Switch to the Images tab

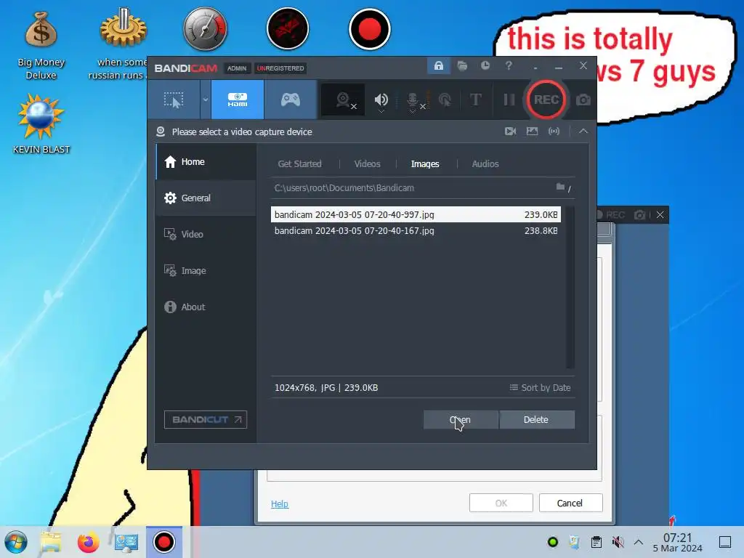point(424,163)
